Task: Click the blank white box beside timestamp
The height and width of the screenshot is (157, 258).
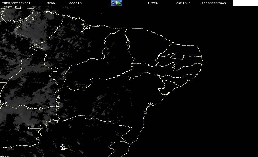Action: coord(245,3)
